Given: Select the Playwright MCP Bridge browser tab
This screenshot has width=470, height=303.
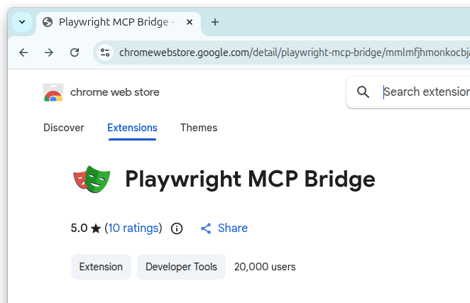Looking at the screenshot, I should pyautogui.click(x=119, y=23).
